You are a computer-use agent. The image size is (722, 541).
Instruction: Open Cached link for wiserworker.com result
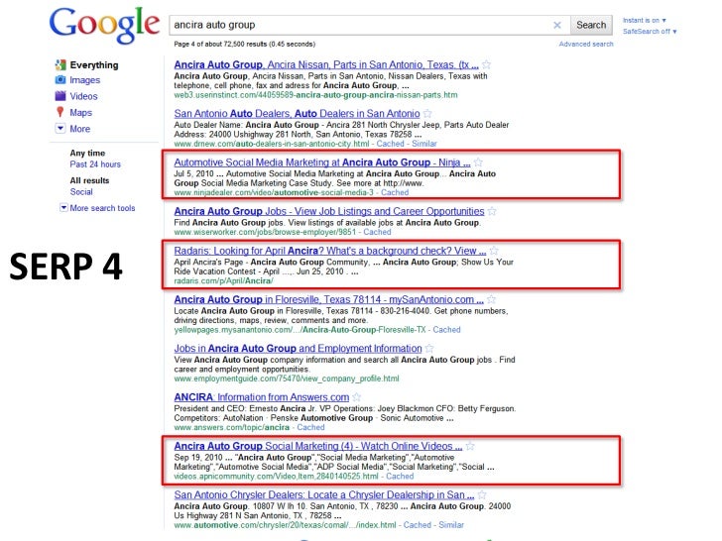click(377, 232)
